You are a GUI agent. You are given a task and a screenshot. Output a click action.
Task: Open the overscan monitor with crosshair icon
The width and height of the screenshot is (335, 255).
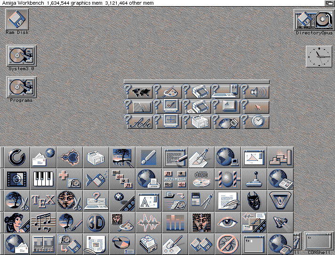tap(167, 122)
